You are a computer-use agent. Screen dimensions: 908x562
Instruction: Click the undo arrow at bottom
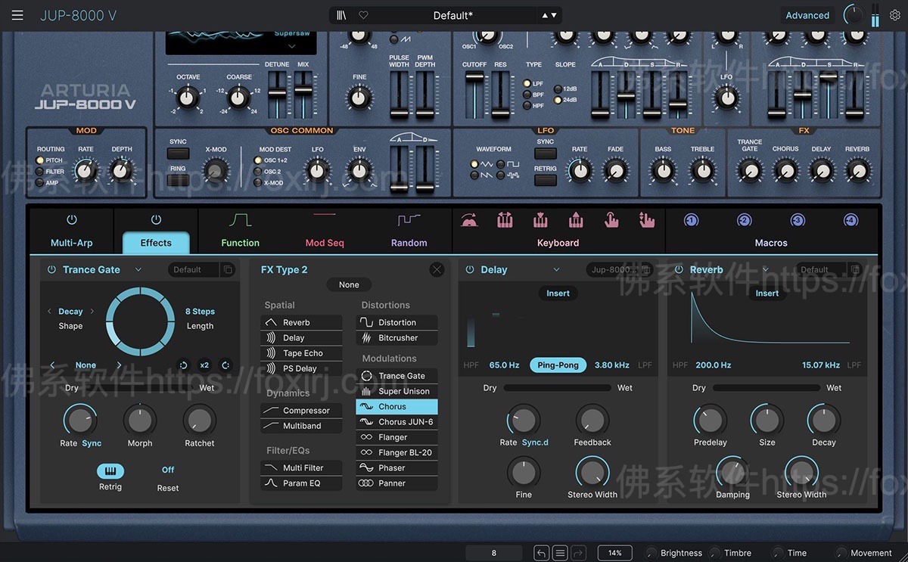pos(540,553)
